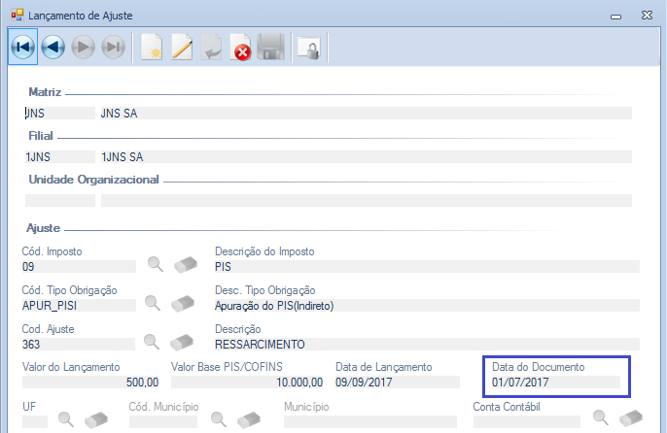667x433 pixels.
Task: Click the Desc. Tipo Obrigação label
Action: coord(265,290)
